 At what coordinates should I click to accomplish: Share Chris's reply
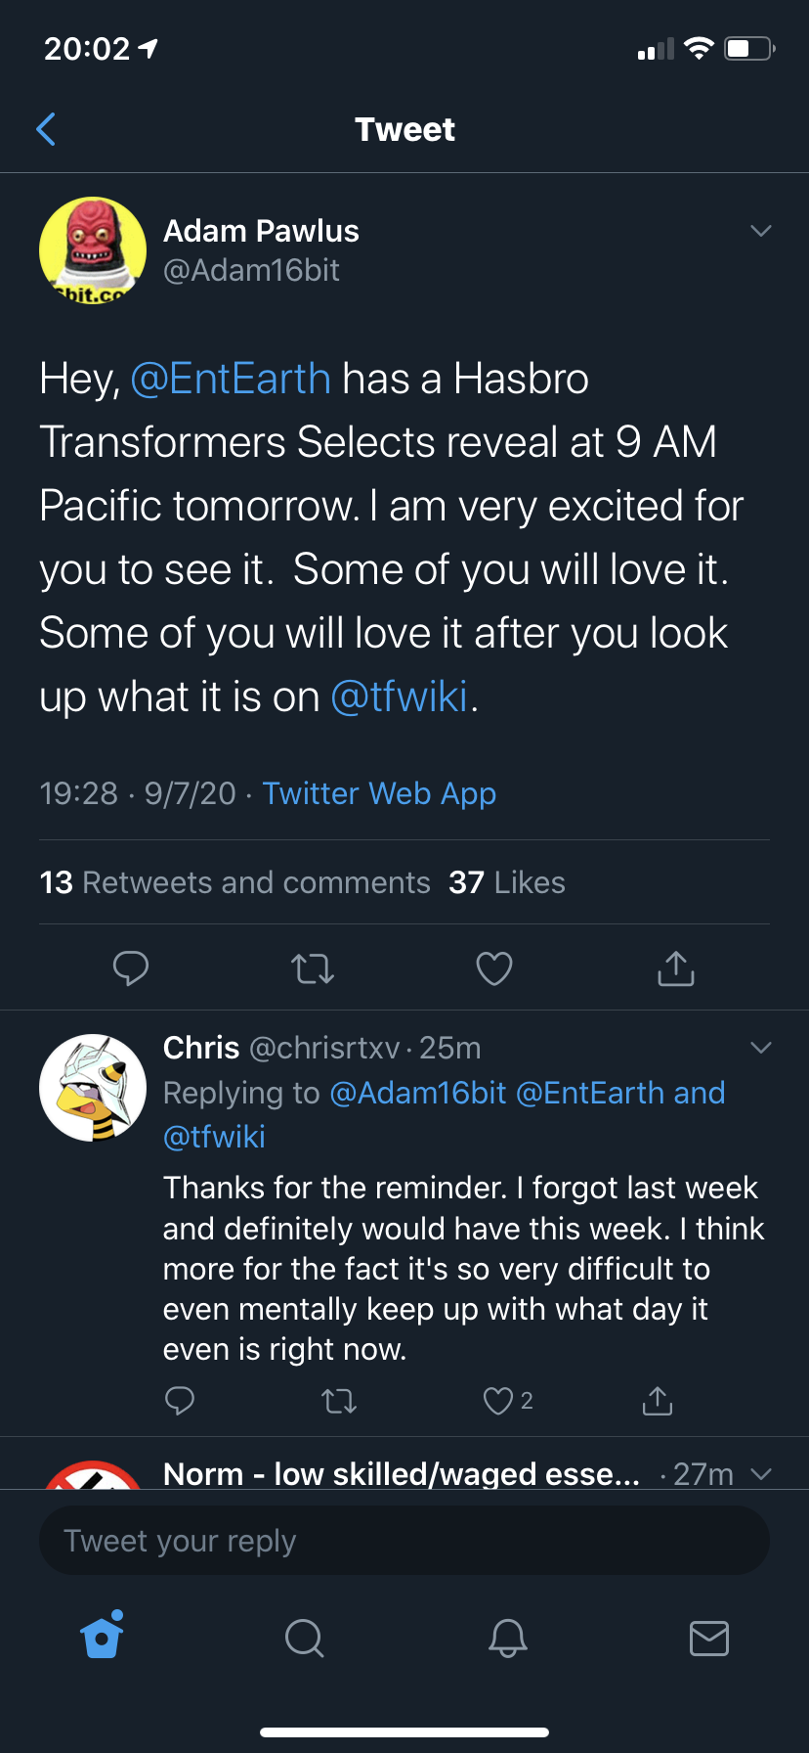(658, 1401)
